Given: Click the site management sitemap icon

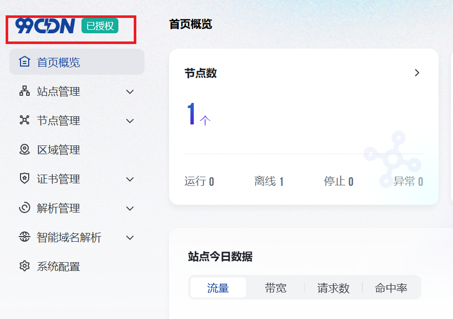Looking at the screenshot, I should [x=24, y=91].
